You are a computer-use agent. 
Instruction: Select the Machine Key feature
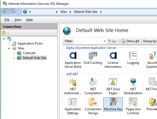(x=113, y=104)
